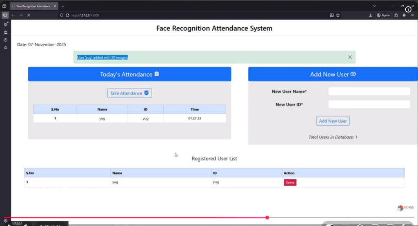This screenshot has width=418, height=226.
Task: Click the page title Face Recognition Attendance System
Action: pos(214,28)
